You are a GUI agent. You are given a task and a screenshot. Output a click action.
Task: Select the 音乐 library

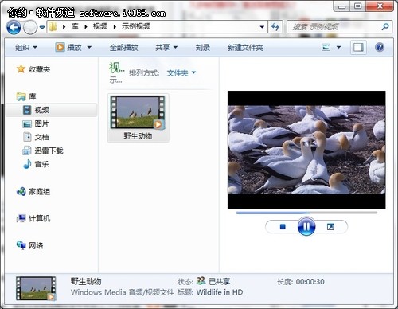click(x=41, y=164)
